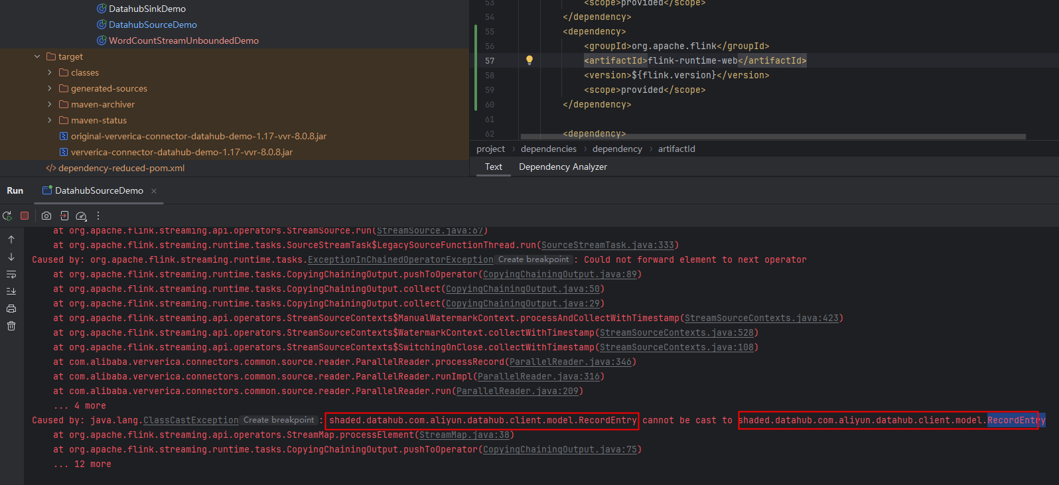Open the CopyingChainingOutput.java:75 link

point(560,449)
